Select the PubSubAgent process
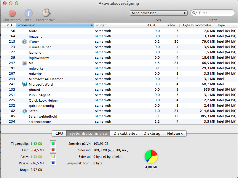The width and height of the screenshot is (238, 178). pos(119,95)
